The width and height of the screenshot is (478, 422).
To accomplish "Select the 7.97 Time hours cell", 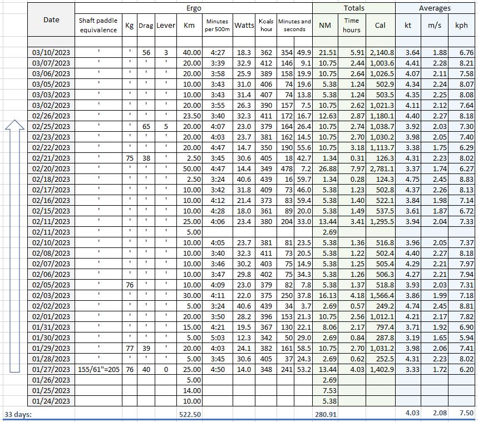I will pos(352,168).
